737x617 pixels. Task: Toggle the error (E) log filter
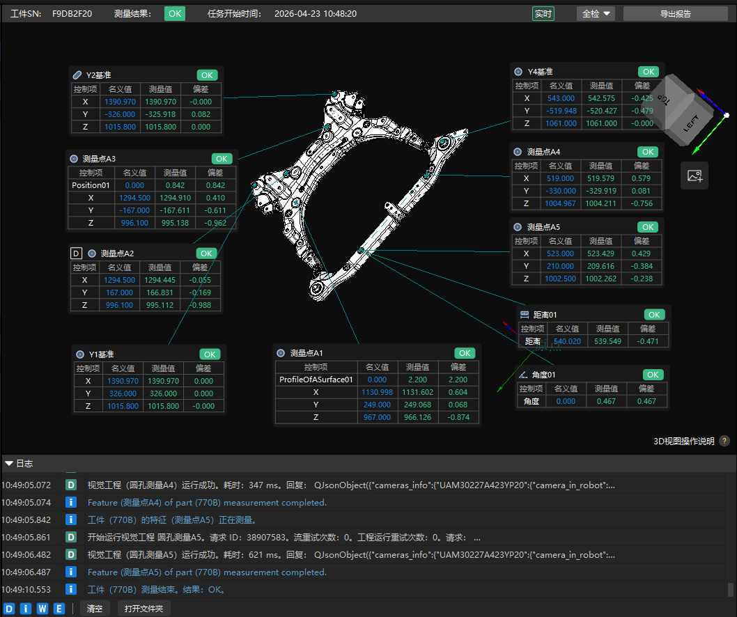click(x=59, y=609)
